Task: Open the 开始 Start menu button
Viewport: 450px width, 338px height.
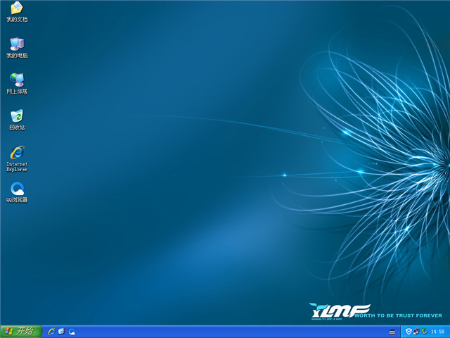Action: tap(20, 331)
